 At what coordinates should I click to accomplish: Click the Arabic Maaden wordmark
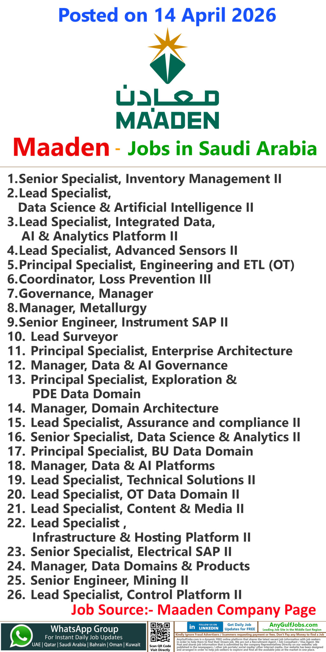coord(167,96)
